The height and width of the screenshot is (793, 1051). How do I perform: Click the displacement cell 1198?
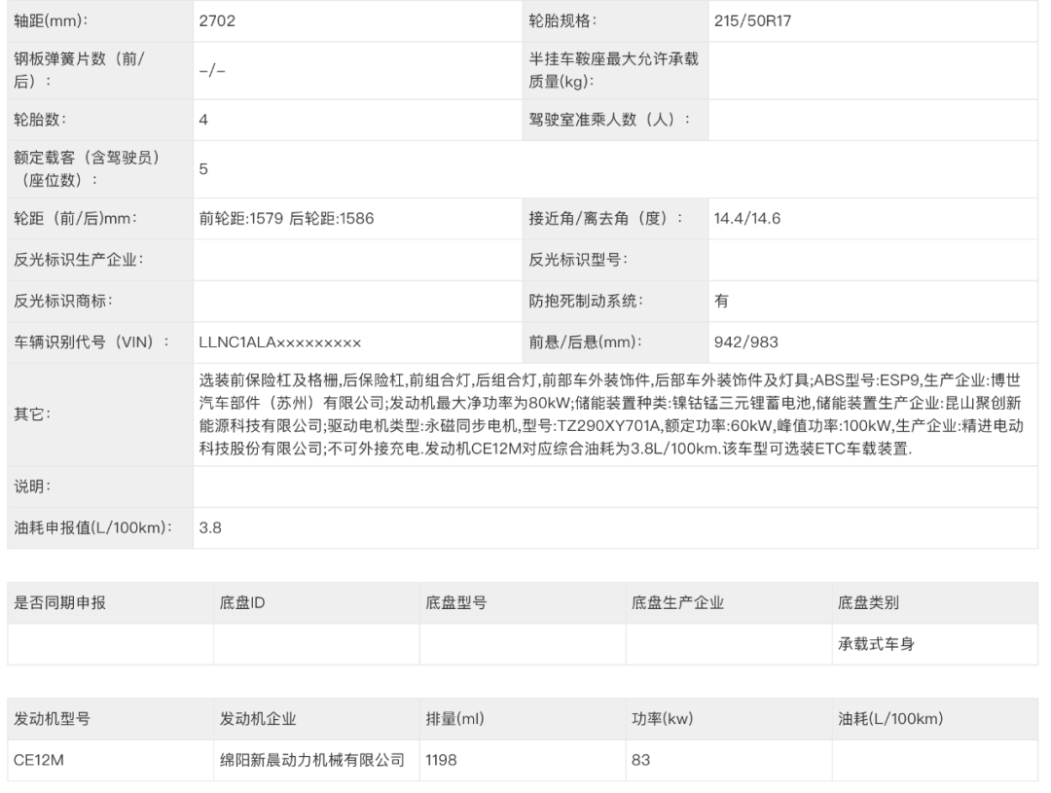tap(441, 760)
